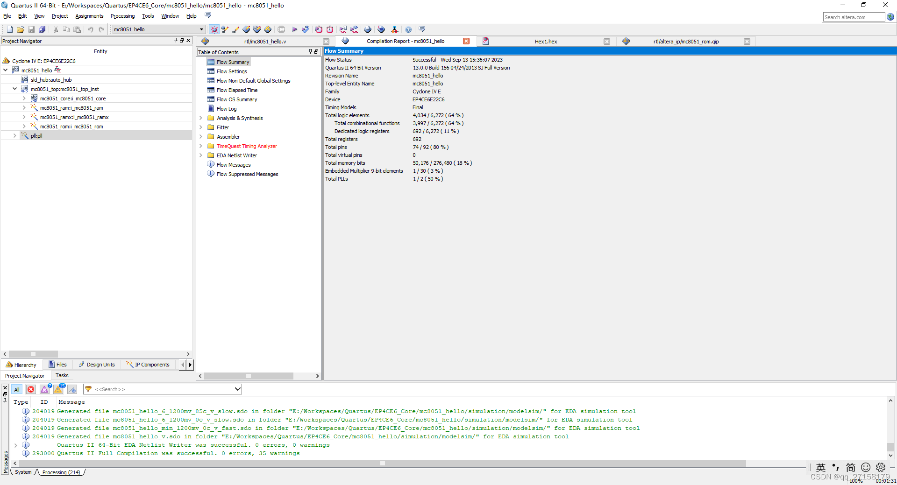Switch to the Files tab in navigator

coord(58,365)
